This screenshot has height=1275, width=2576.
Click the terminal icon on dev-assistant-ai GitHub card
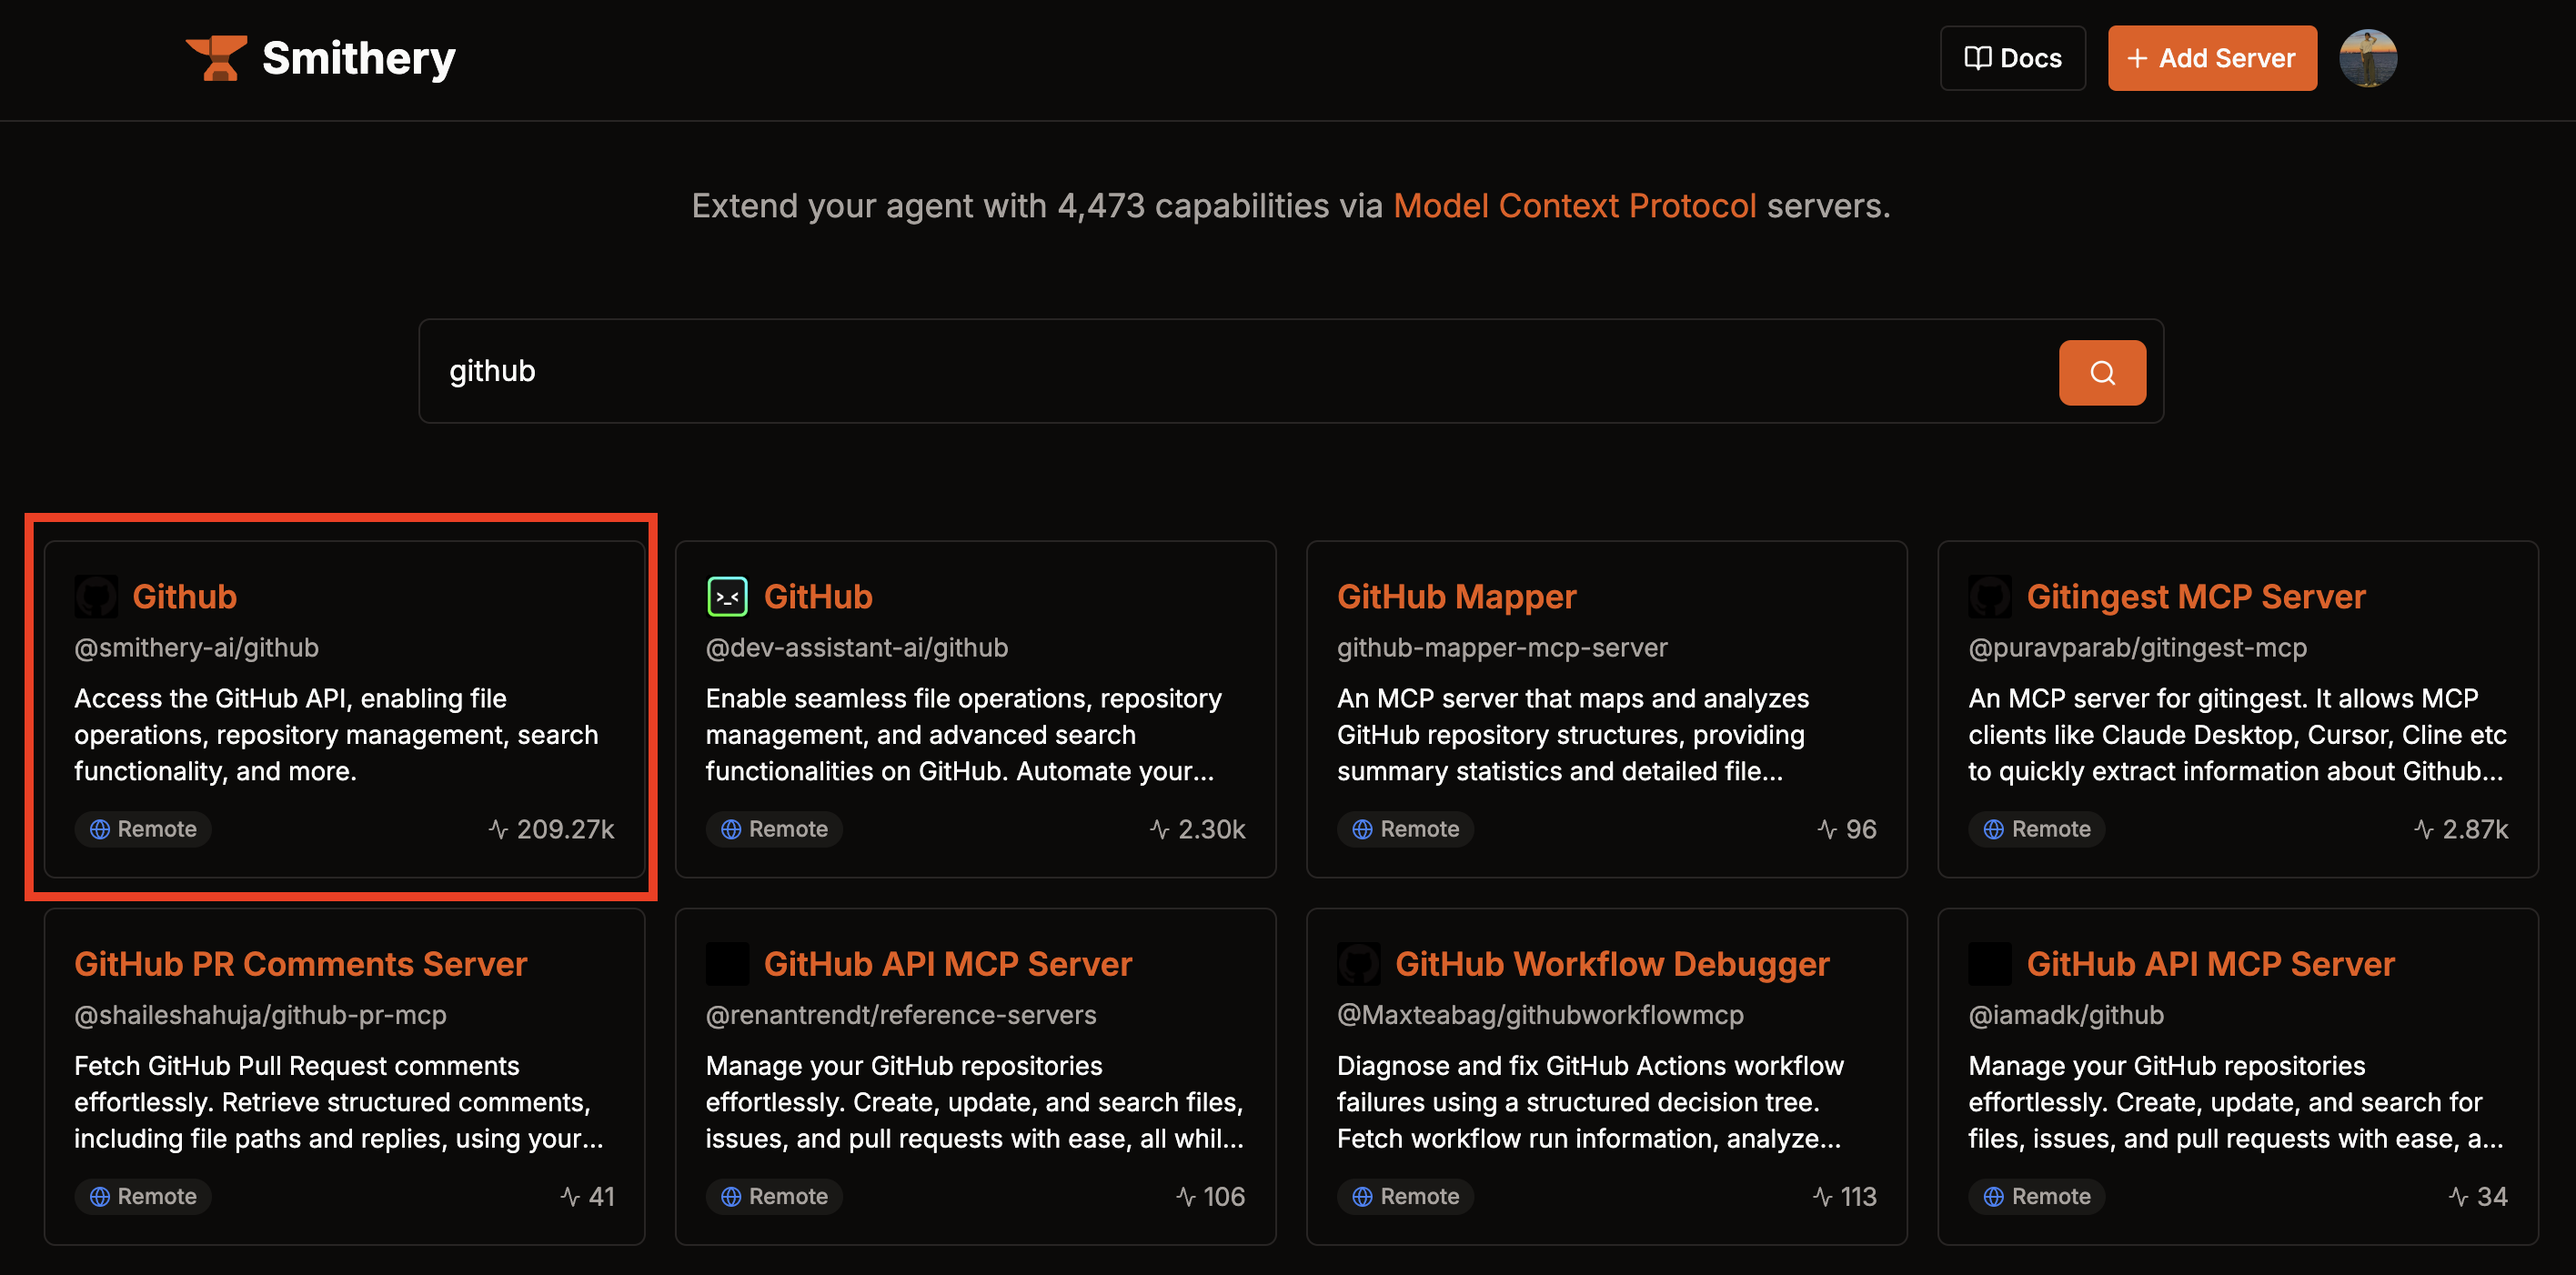point(727,597)
